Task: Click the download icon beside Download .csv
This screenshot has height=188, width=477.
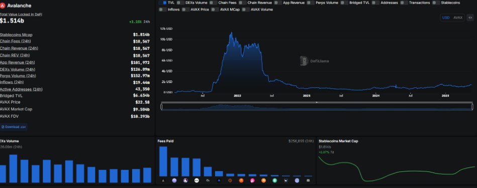Action: click(x=3, y=127)
